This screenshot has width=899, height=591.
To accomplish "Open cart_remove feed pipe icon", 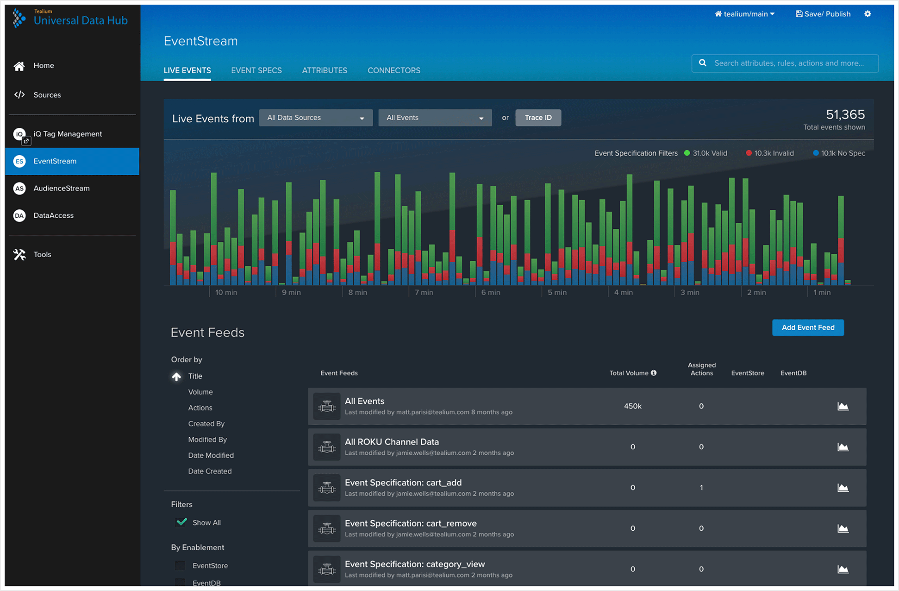I will [x=327, y=528].
